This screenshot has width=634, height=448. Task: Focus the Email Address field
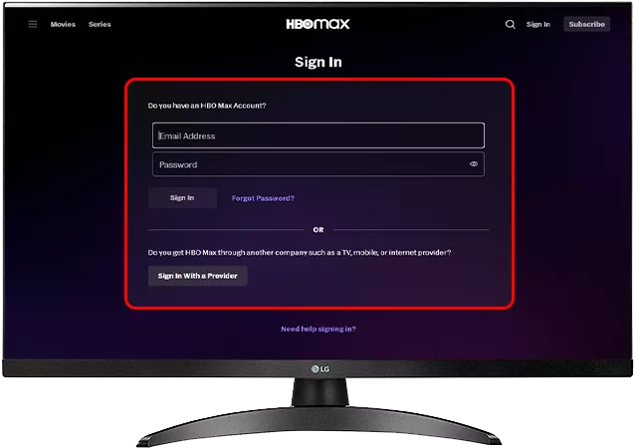(x=318, y=135)
